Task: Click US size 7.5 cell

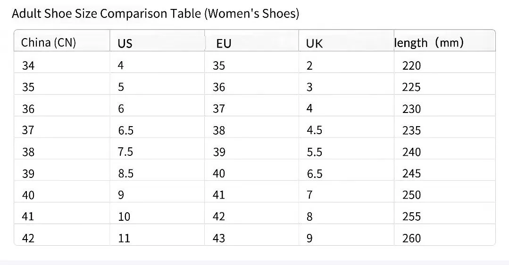Action: [x=126, y=152]
